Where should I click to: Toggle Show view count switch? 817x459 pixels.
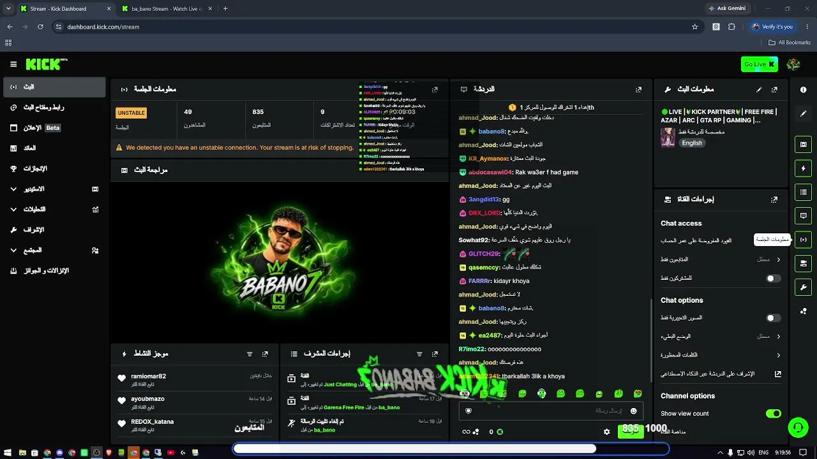pyautogui.click(x=773, y=414)
